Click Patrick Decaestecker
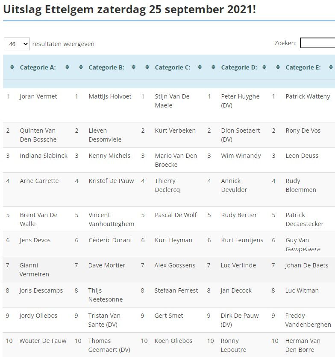The image size is (335, 357). [304, 220]
